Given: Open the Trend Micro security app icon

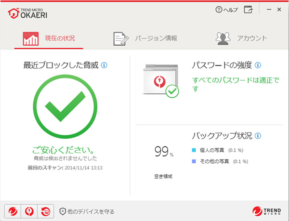Looking at the screenshot, I should [12, 211].
